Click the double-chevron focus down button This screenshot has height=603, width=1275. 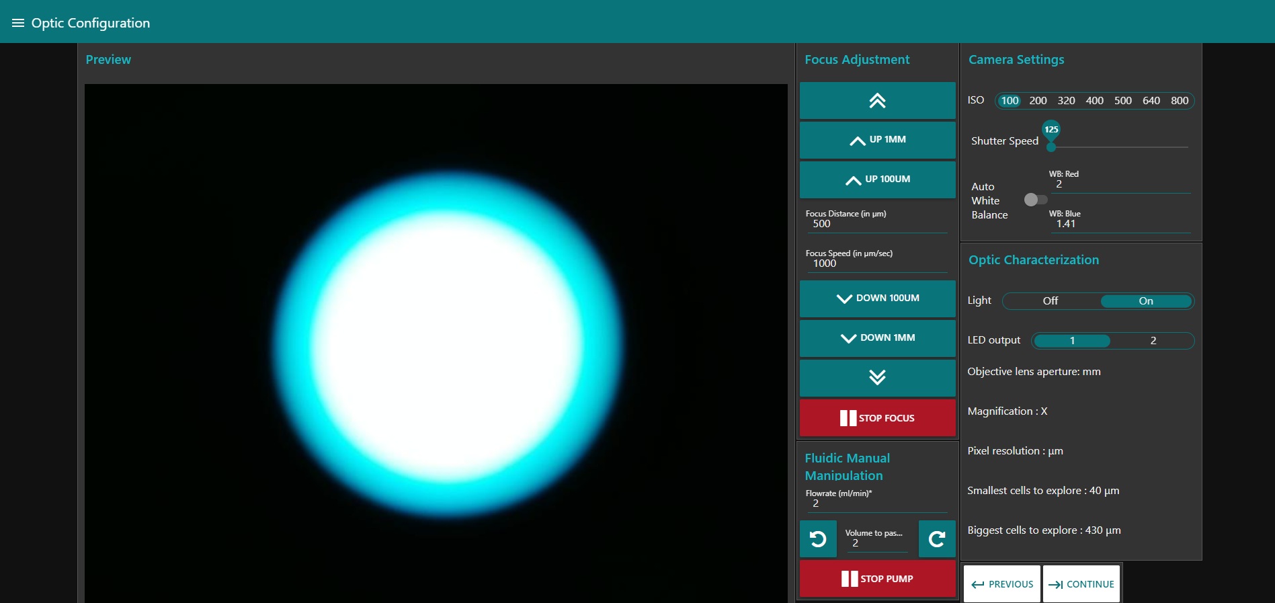(x=877, y=378)
